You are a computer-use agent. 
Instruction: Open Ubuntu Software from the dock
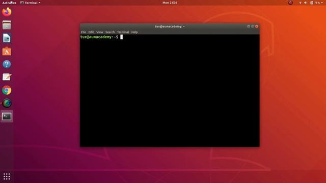tap(7, 51)
